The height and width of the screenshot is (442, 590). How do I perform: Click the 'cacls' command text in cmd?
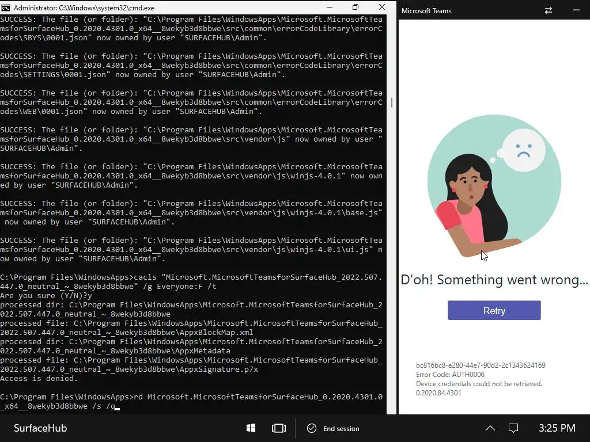(145, 277)
